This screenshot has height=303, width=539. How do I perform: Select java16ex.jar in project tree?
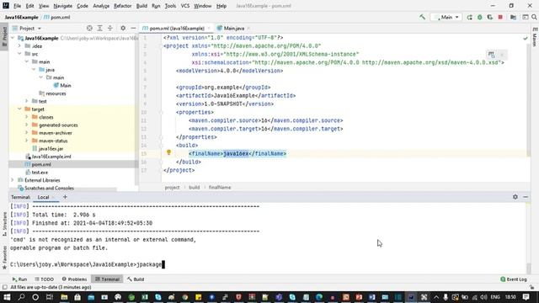coord(51,149)
